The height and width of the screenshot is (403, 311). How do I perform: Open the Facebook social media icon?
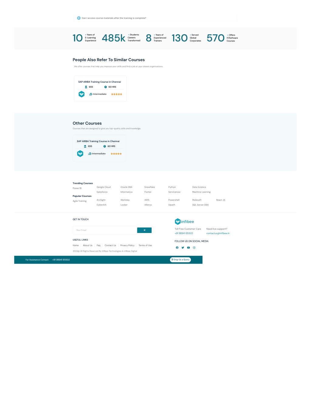pos(177,248)
